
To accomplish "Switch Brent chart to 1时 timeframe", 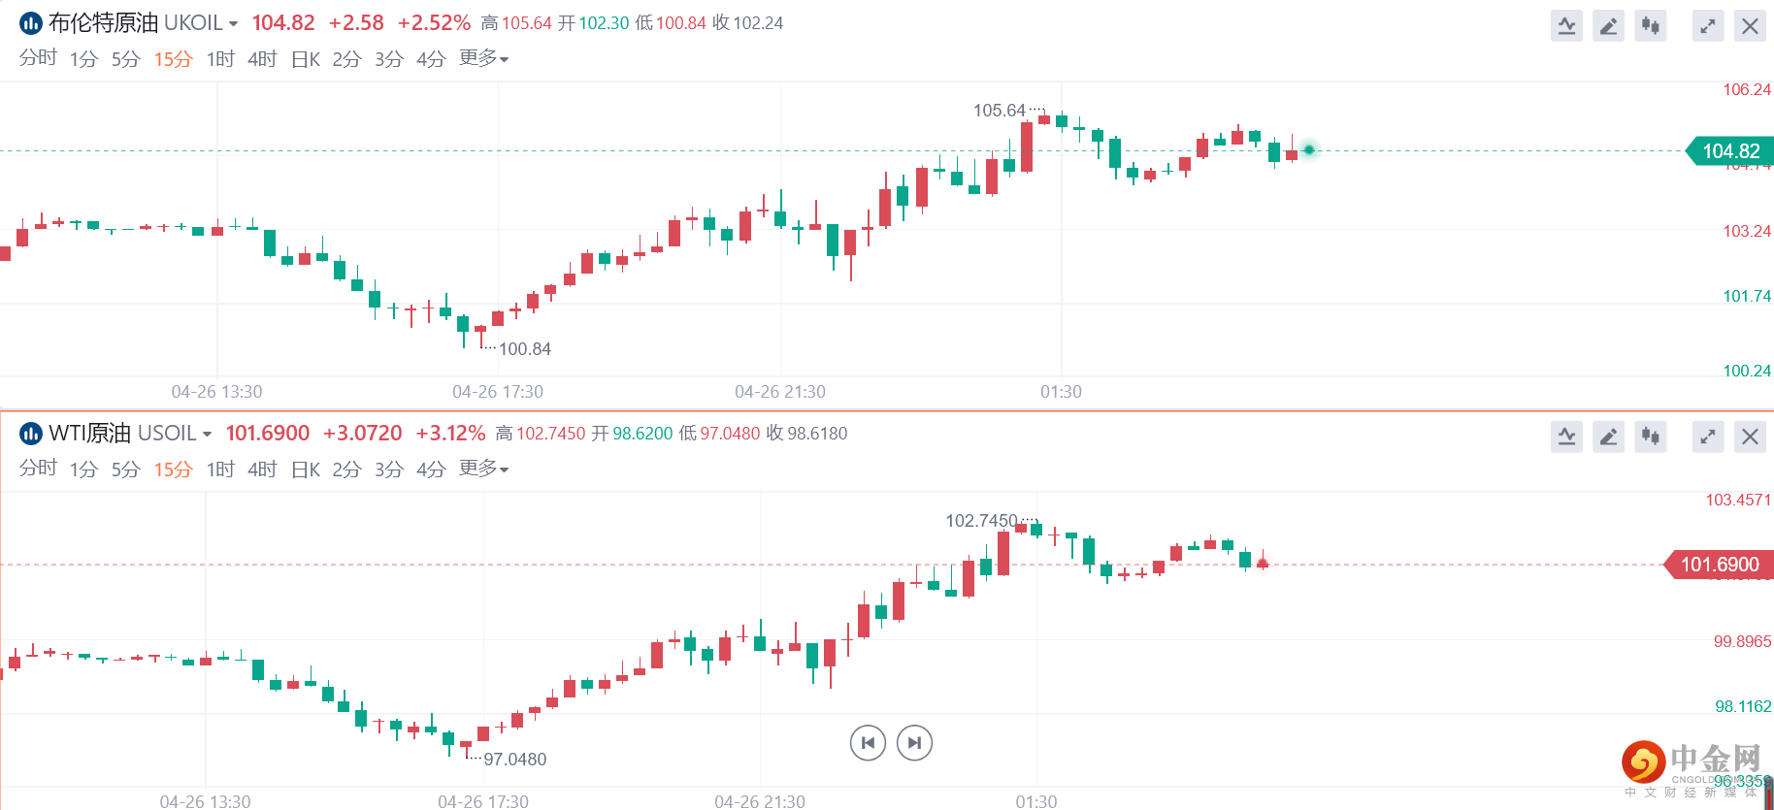I will [220, 59].
